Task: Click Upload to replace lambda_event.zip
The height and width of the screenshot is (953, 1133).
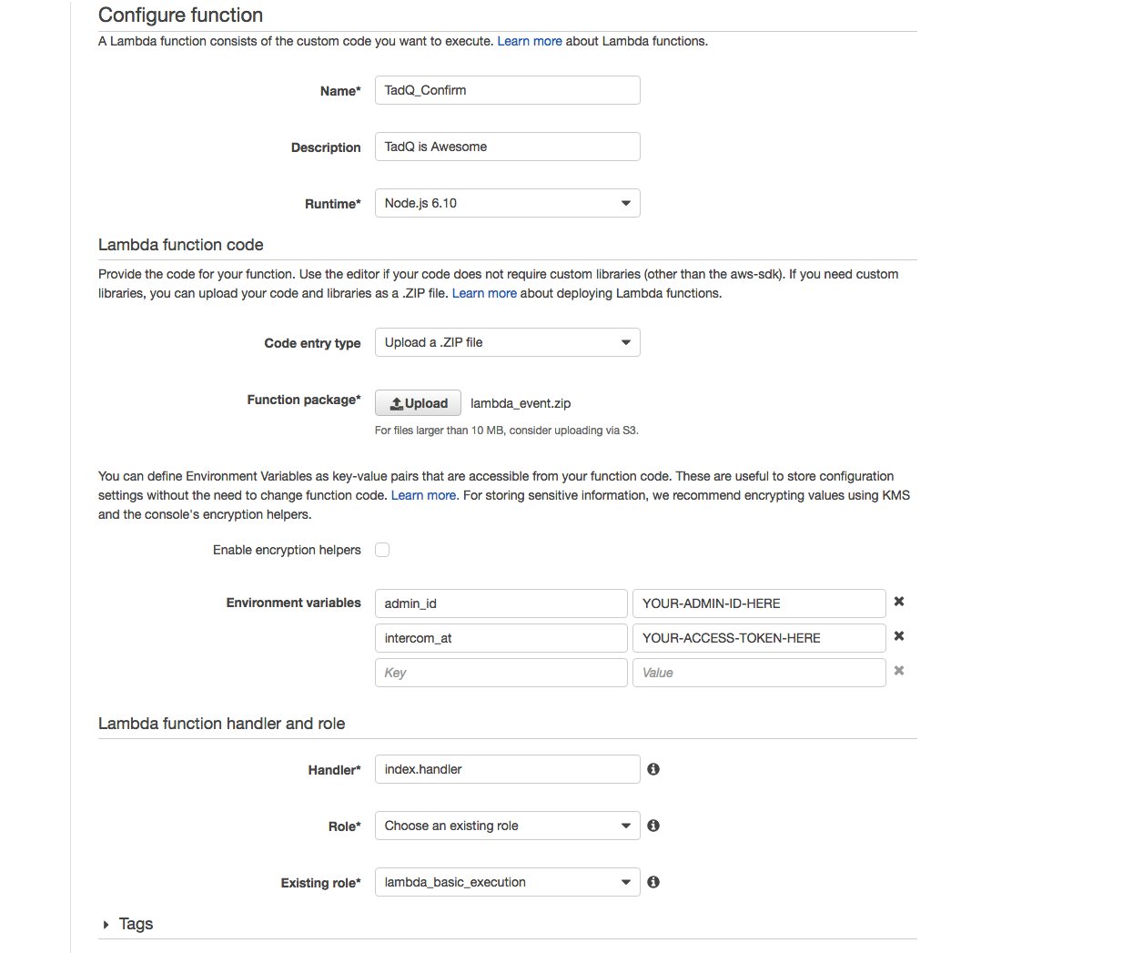Action: pyautogui.click(x=418, y=402)
